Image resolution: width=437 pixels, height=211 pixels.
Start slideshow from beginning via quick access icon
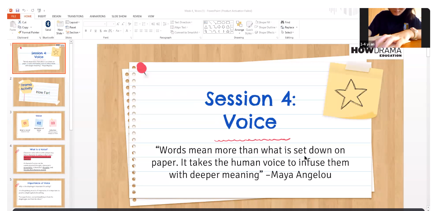point(39,11)
